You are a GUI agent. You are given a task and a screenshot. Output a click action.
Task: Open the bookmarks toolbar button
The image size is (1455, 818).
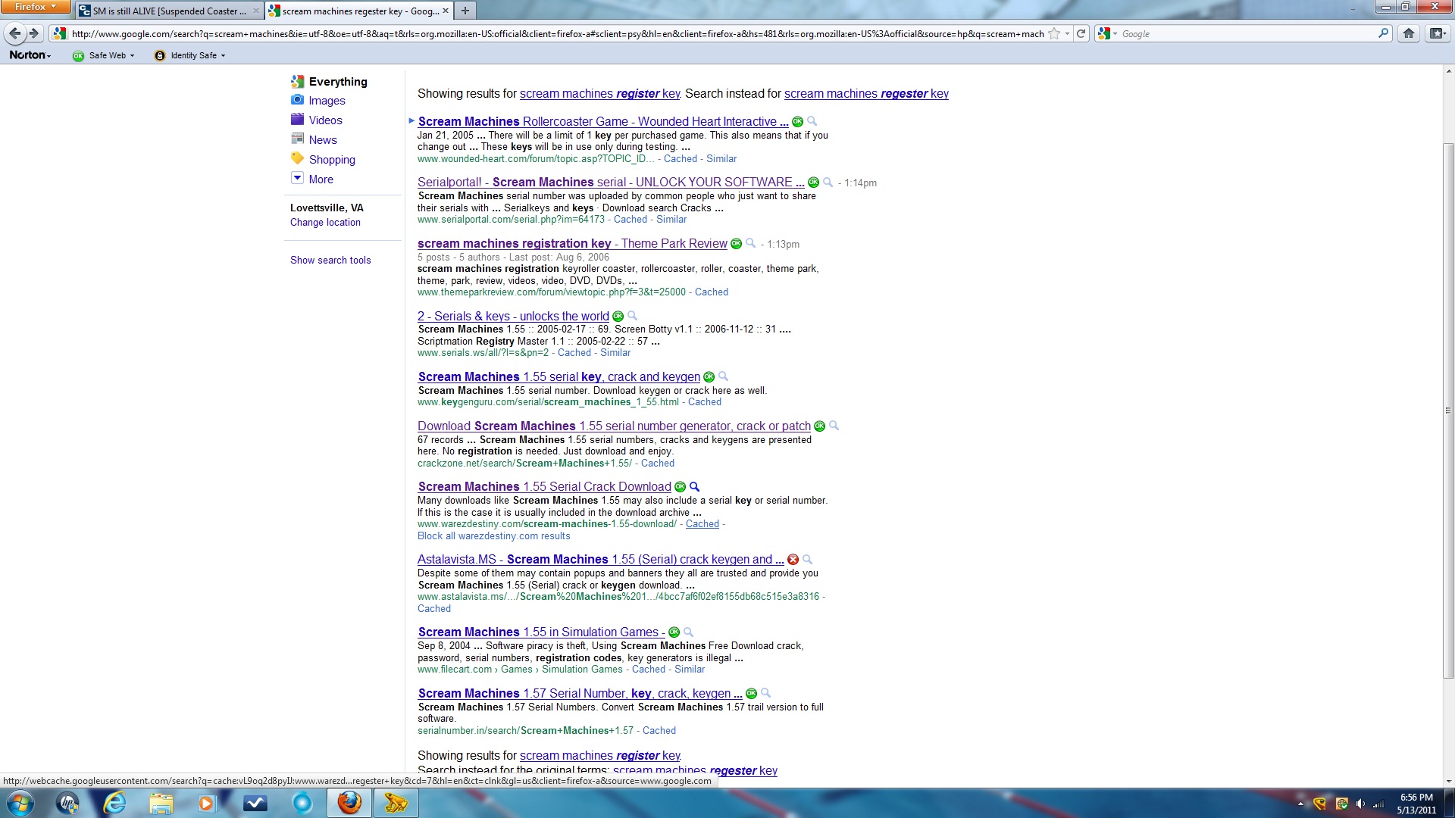(x=1437, y=33)
